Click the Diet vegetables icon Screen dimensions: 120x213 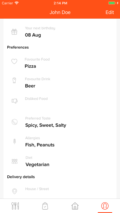coord(15,161)
